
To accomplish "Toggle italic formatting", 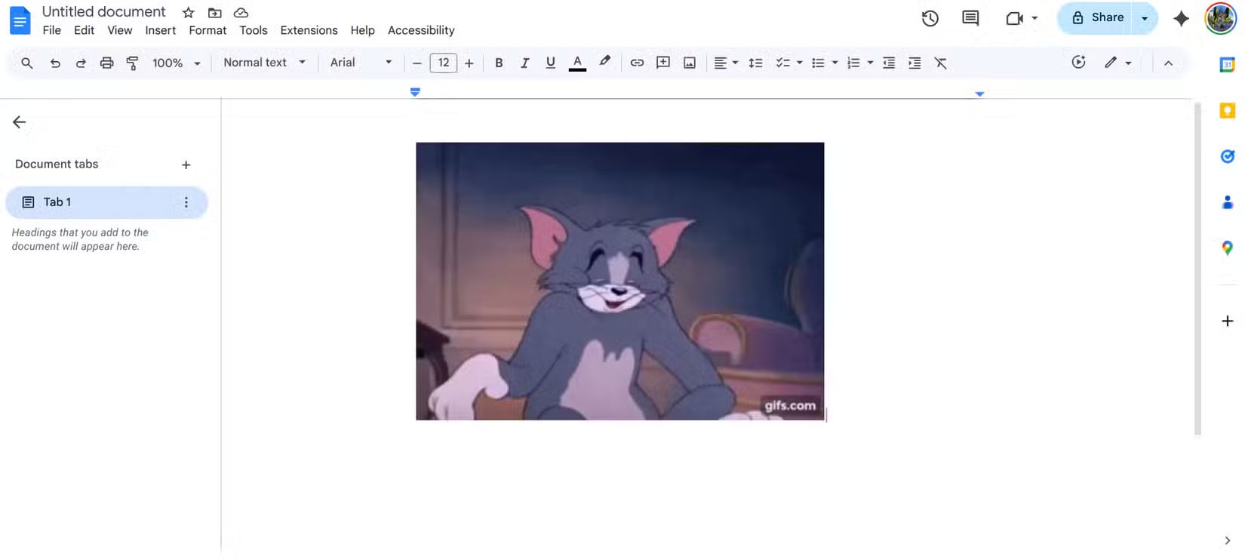I will point(524,63).
